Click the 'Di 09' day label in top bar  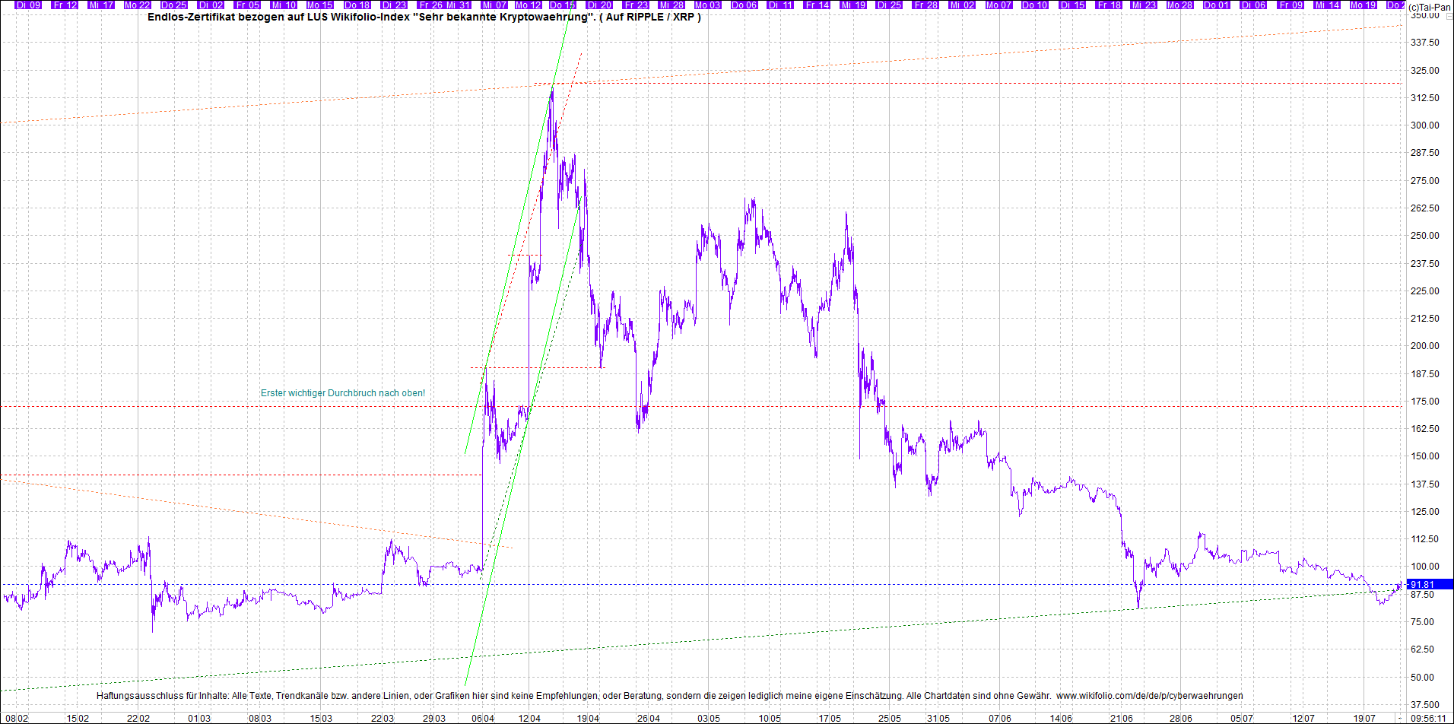click(x=28, y=5)
